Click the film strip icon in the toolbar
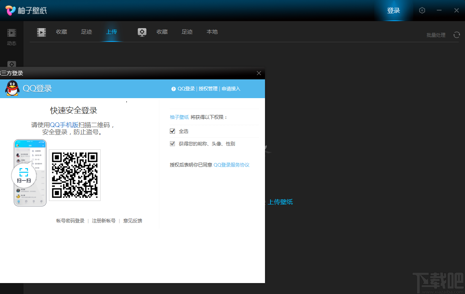The width and height of the screenshot is (465, 294). tap(41, 32)
